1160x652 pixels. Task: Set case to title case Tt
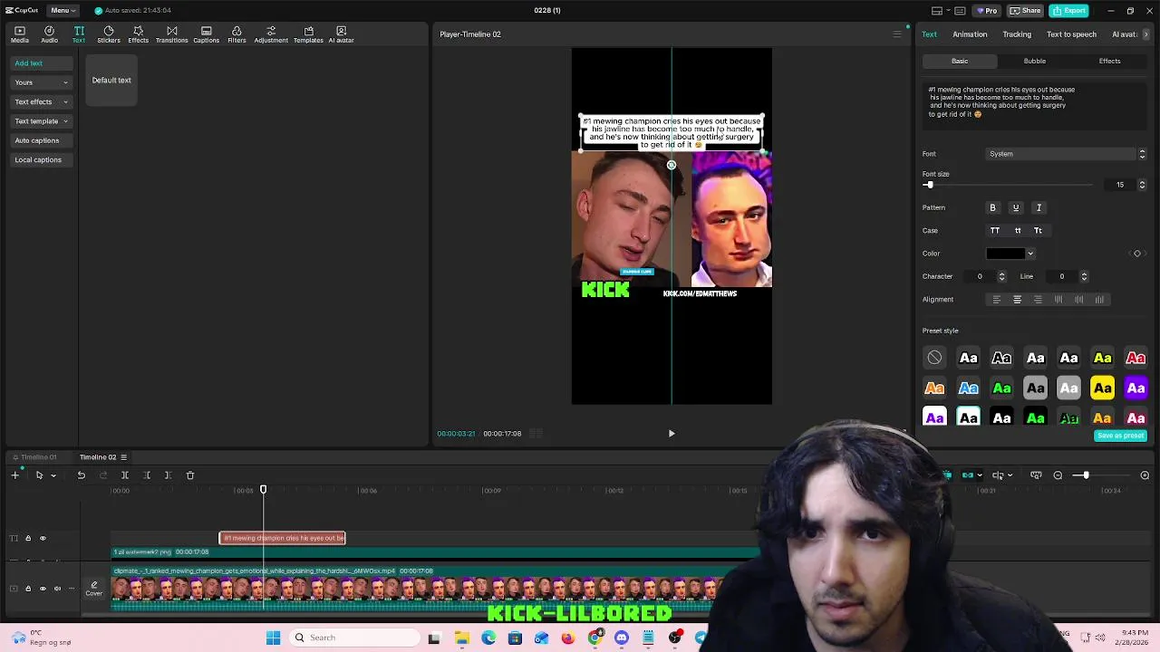pyautogui.click(x=1038, y=231)
